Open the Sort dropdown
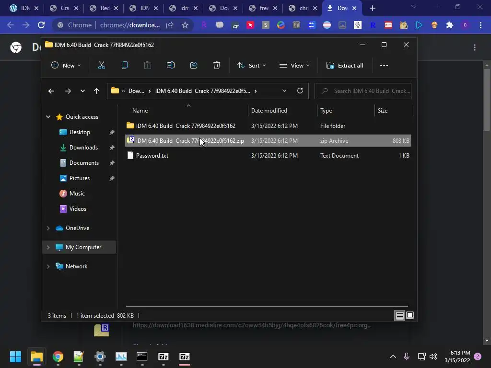Screen dimensions: 491x368 click(251, 65)
